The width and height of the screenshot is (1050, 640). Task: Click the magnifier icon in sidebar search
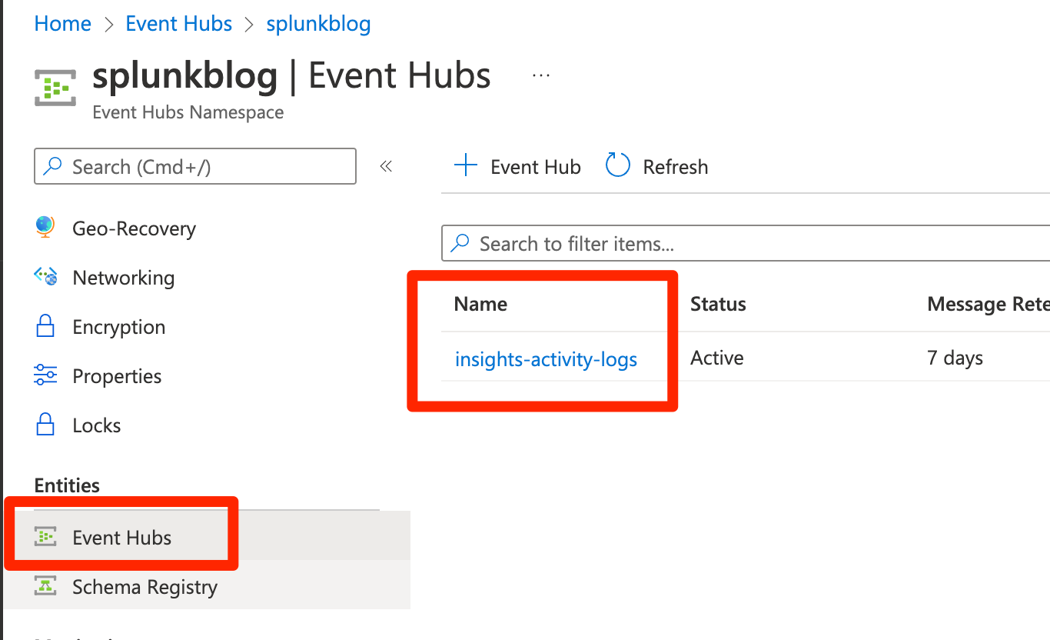53,166
